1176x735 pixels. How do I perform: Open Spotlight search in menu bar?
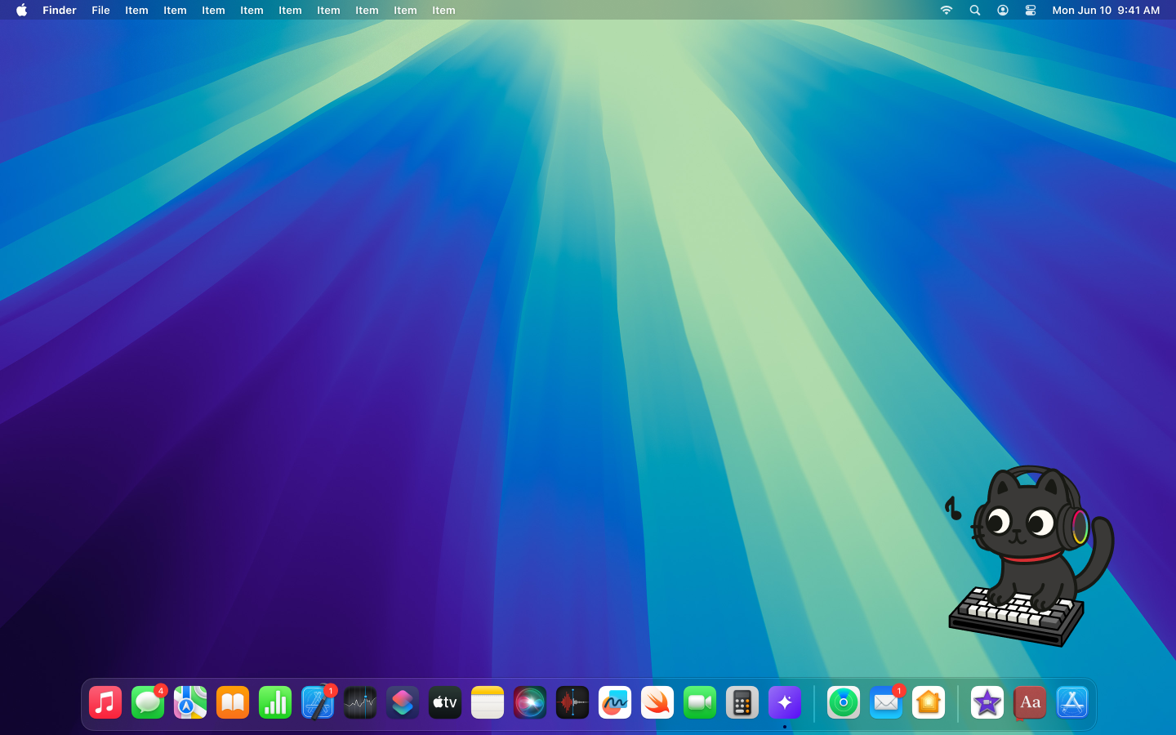pos(975,10)
